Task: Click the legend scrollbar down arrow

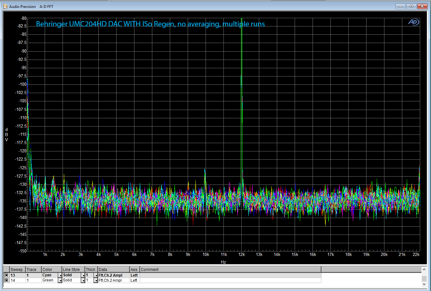Action: (x=424, y=284)
